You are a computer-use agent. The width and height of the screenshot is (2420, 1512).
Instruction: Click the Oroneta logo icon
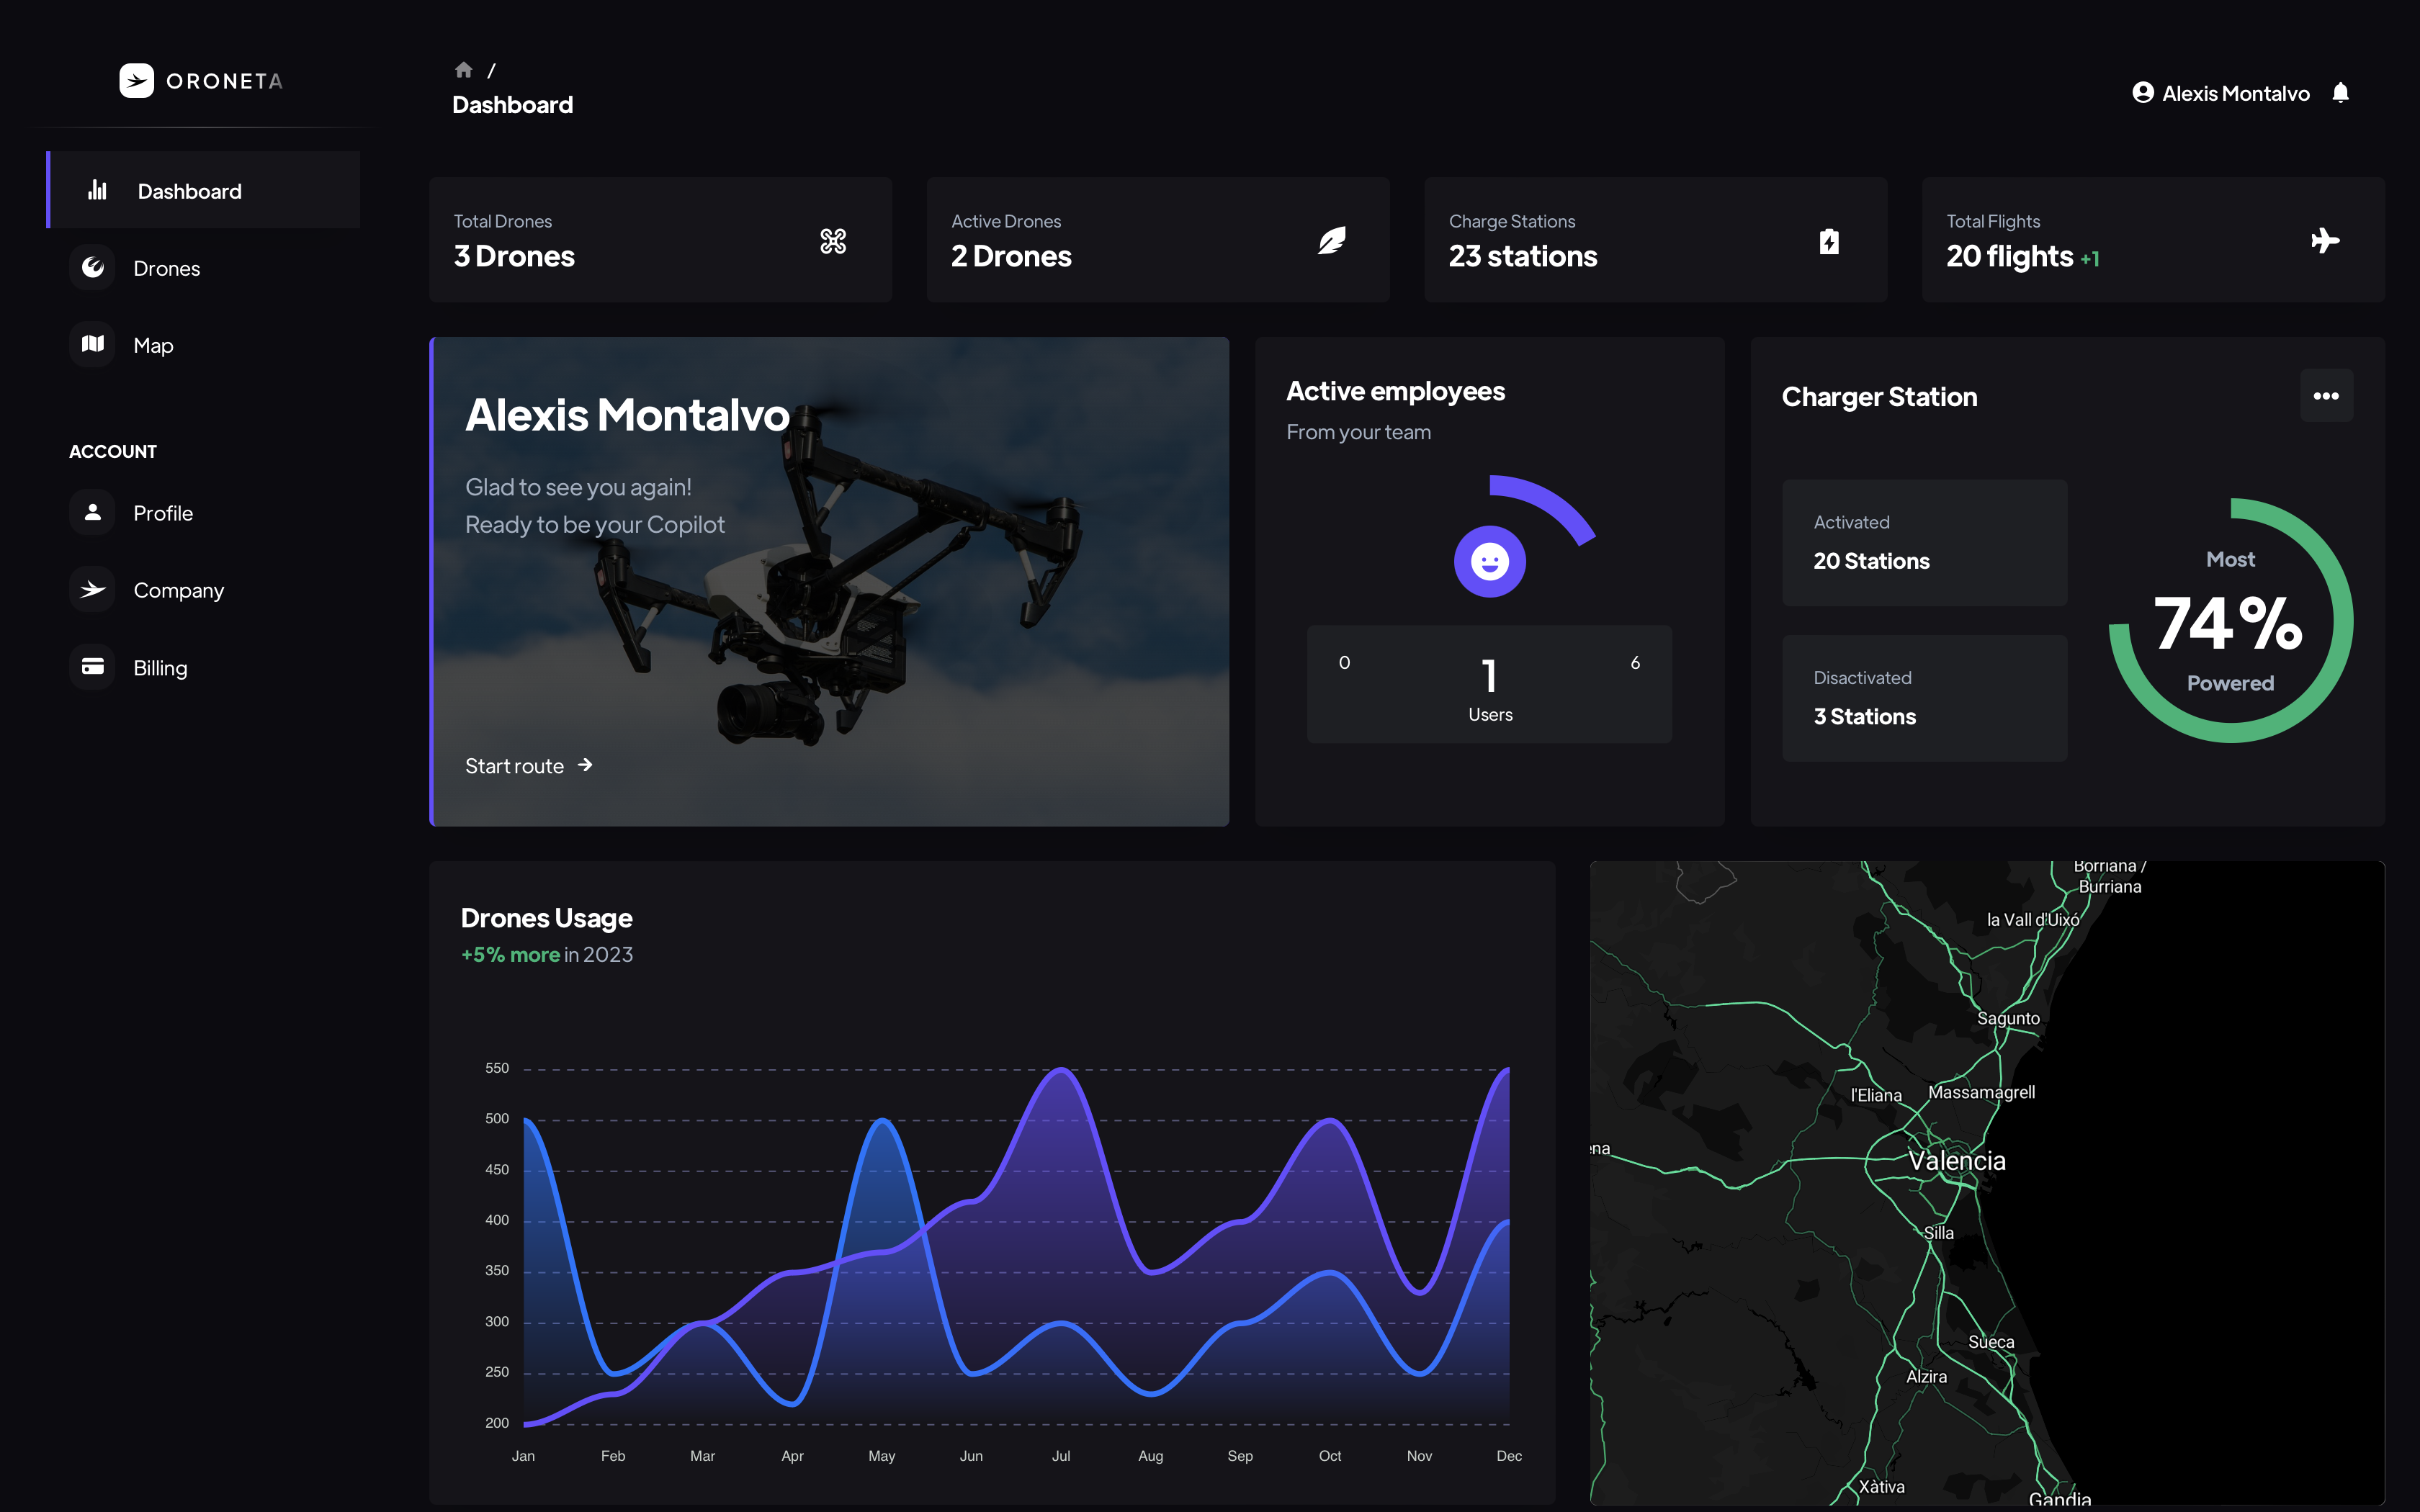tap(136, 81)
